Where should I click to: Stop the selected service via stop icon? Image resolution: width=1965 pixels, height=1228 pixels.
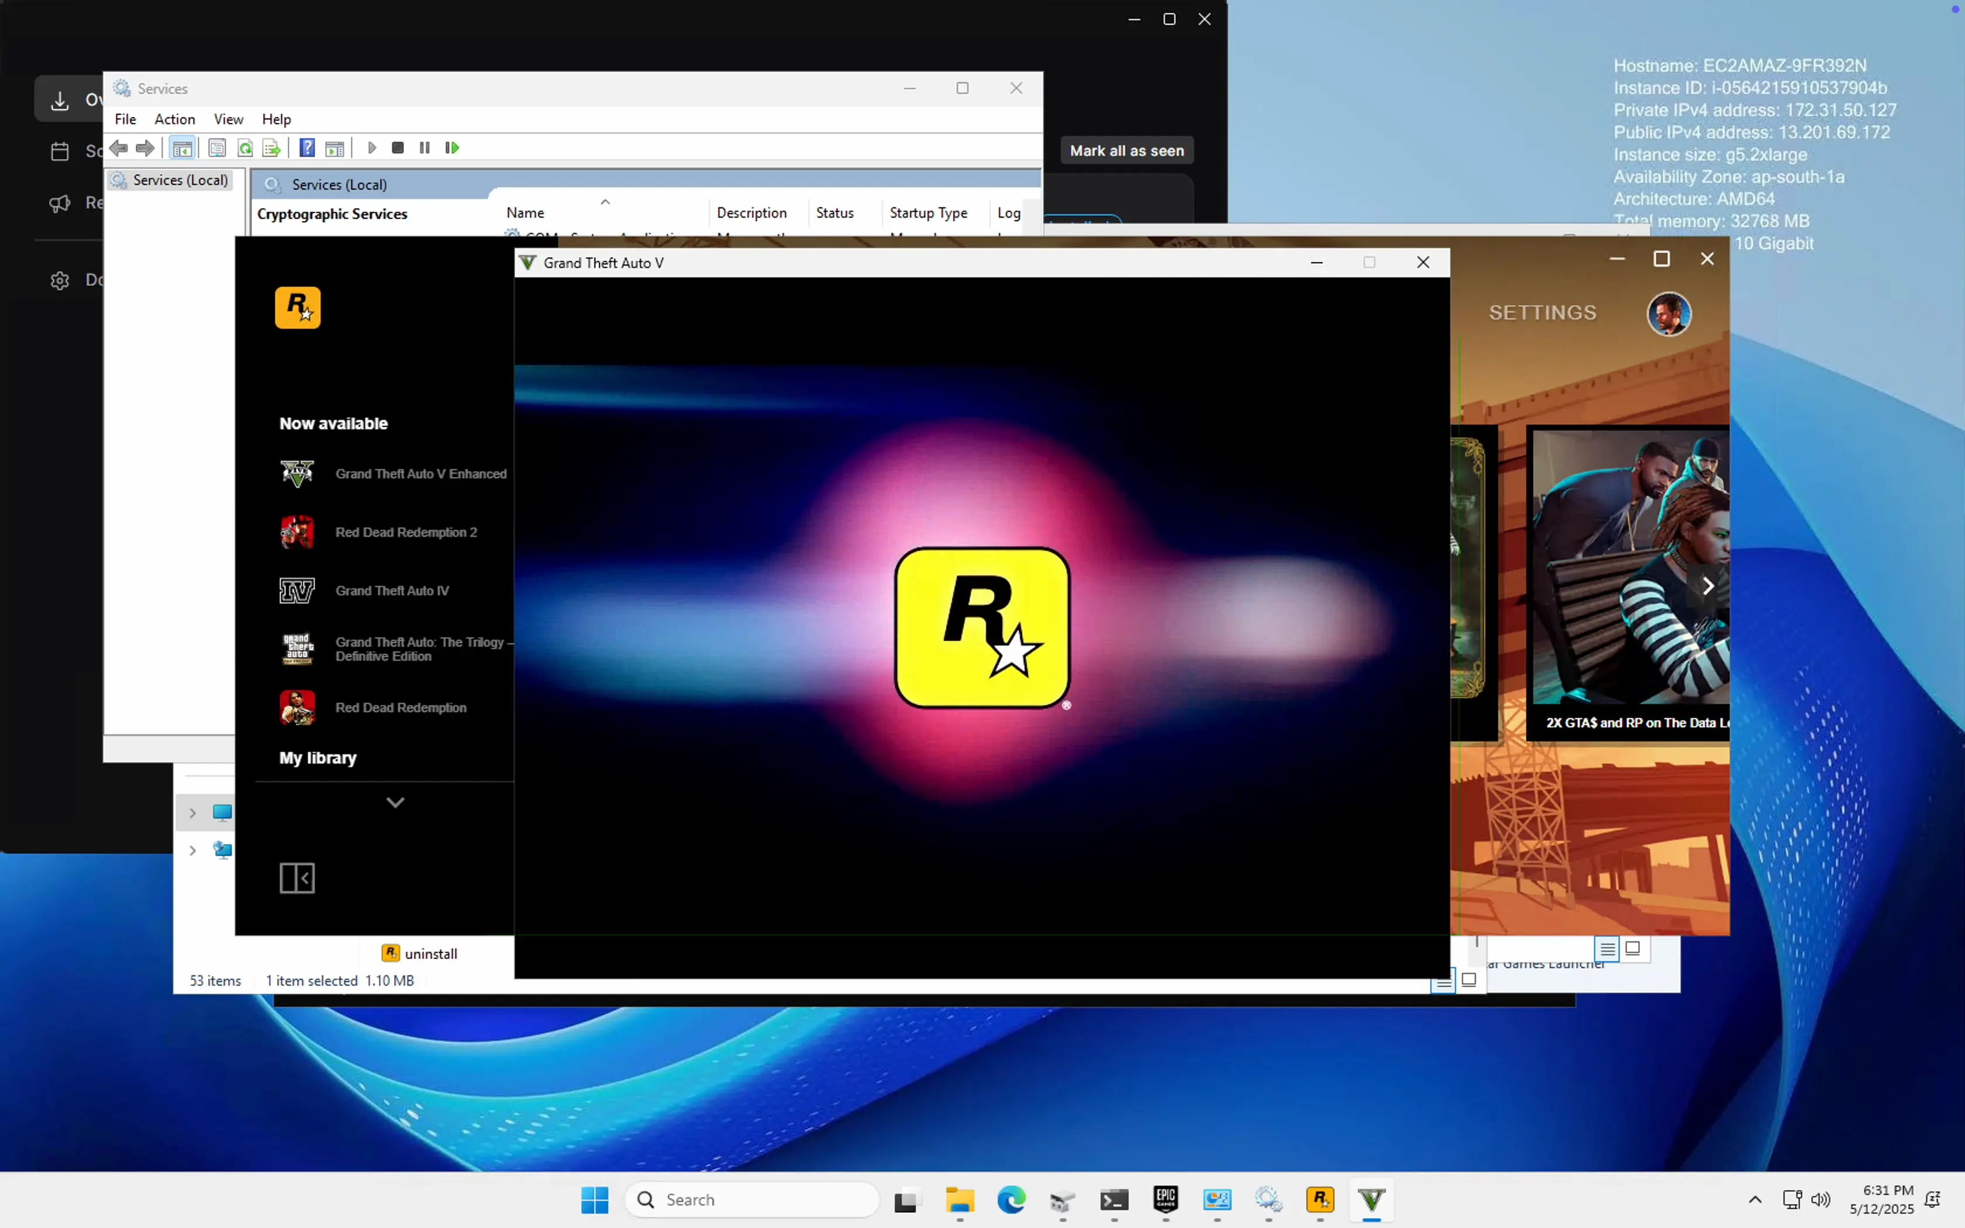(x=398, y=148)
